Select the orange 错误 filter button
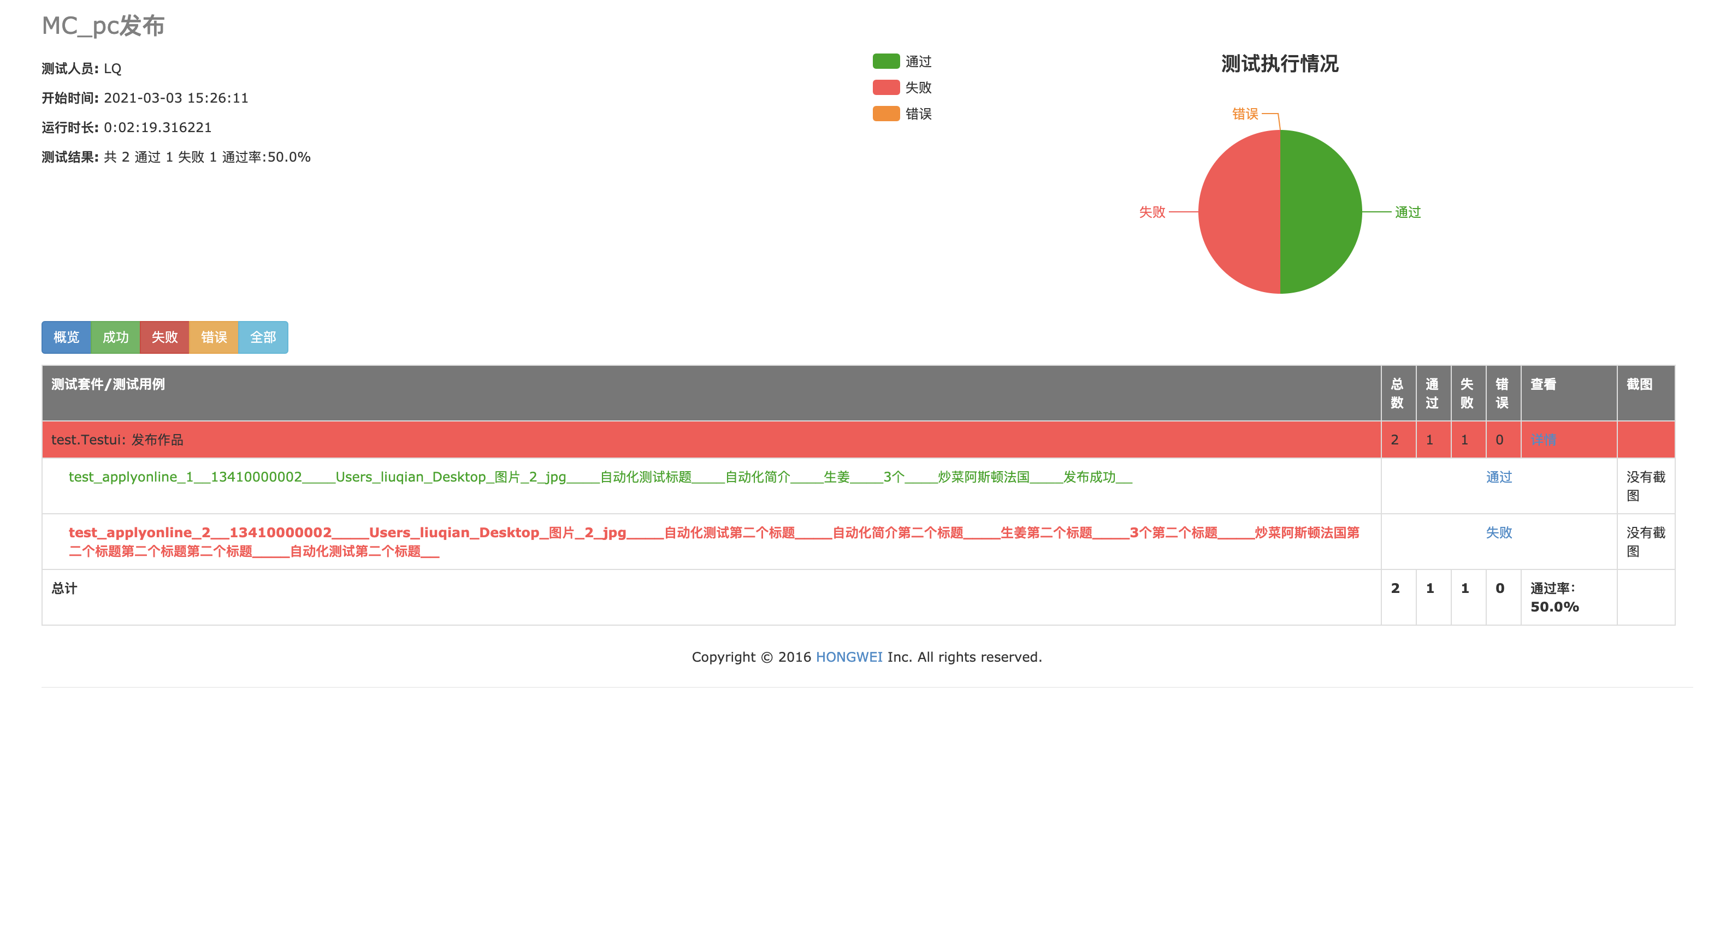The width and height of the screenshot is (1726, 950). (x=214, y=337)
